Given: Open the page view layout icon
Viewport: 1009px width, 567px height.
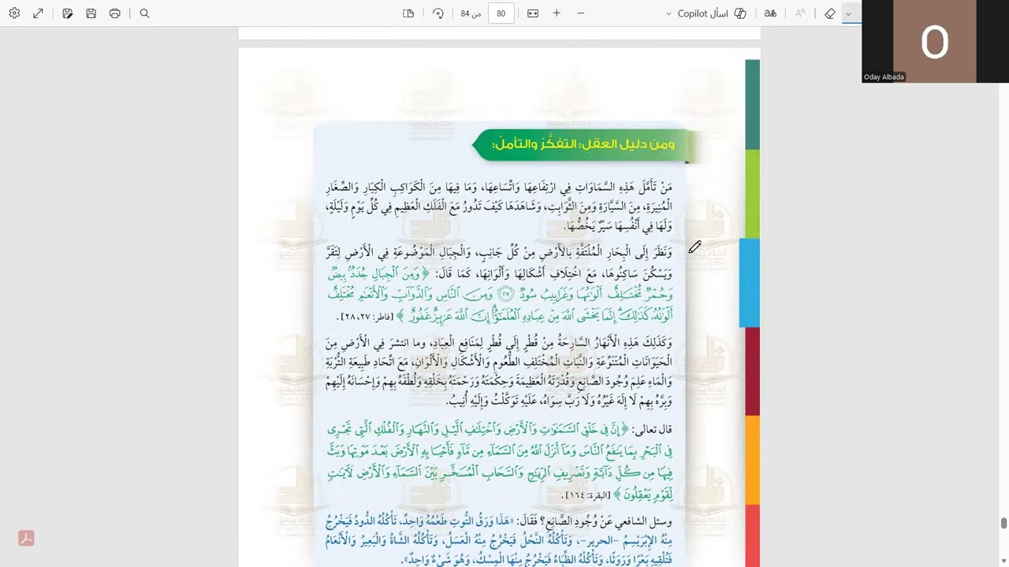Looking at the screenshot, I should [x=408, y=13].
